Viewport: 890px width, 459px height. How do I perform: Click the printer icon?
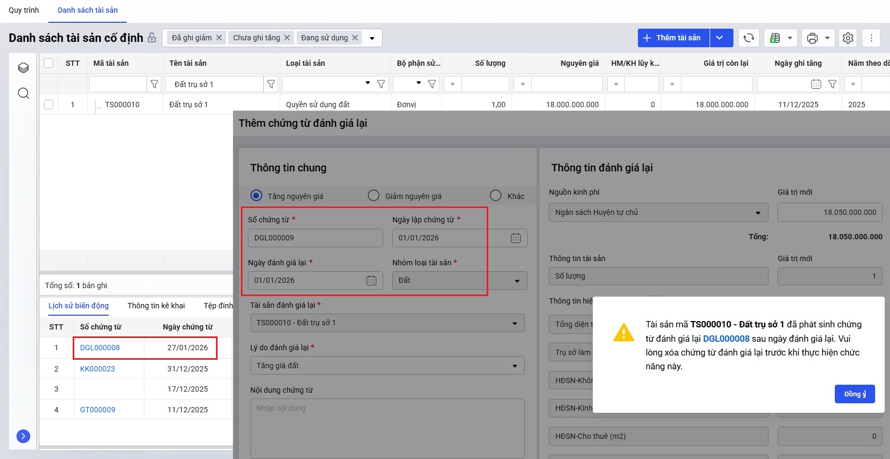tap(812, 38)
